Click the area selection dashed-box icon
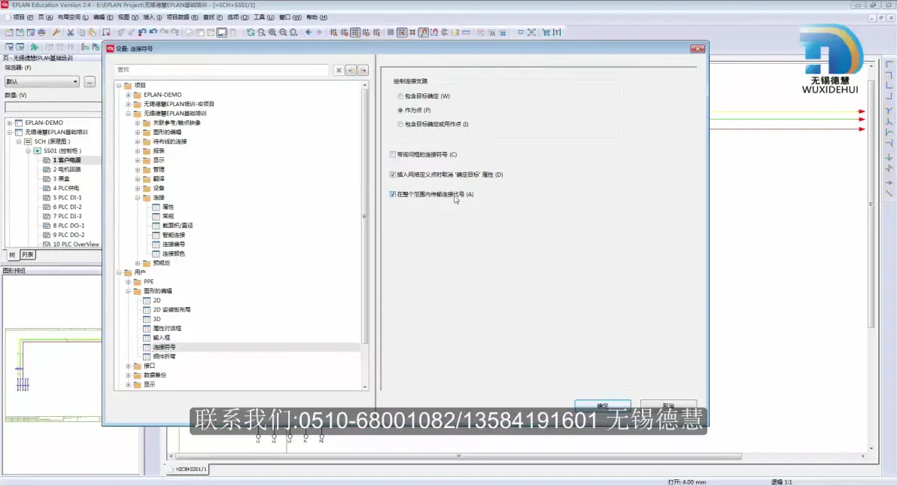This screenshot has width=897, height=486. 106,32
